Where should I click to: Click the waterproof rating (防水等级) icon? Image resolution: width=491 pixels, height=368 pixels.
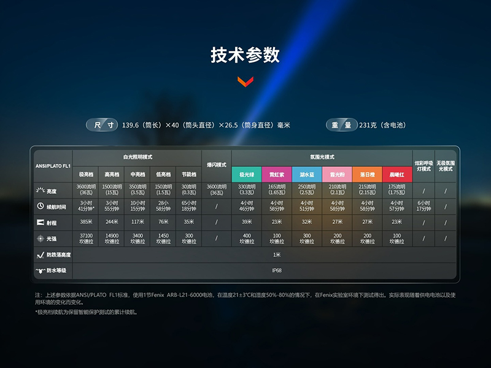coord(41,270)
